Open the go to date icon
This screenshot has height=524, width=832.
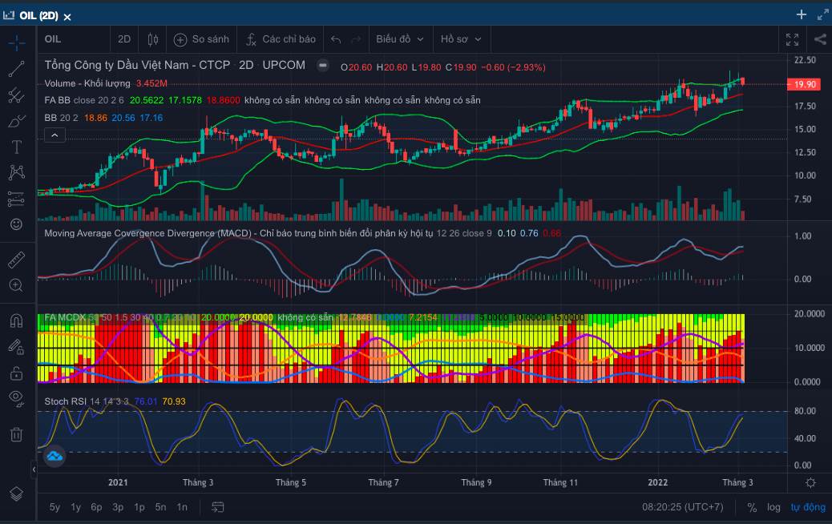(217, 507)
